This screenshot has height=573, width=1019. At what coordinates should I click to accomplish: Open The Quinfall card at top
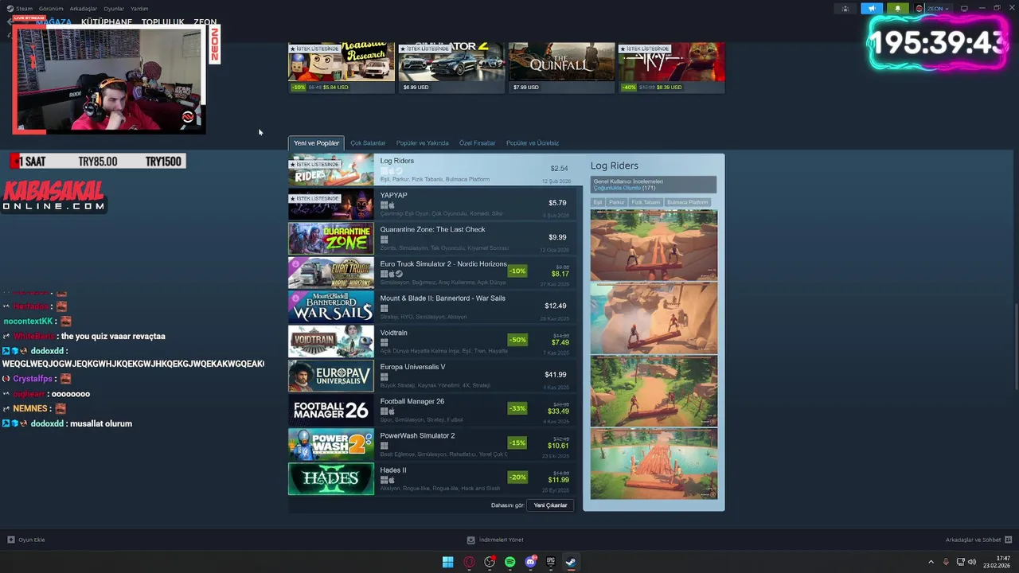[561, 68]
